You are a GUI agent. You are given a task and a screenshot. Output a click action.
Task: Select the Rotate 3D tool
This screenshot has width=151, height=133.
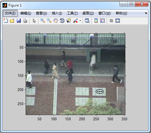62,21
